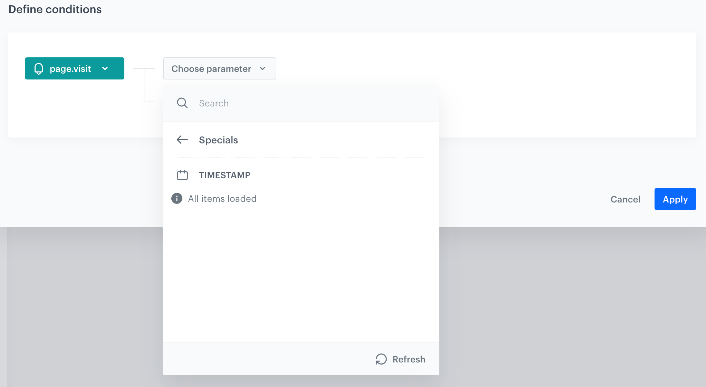Click the calendar icon beside TIMESTAMP
706x387 pixels.
182,175
